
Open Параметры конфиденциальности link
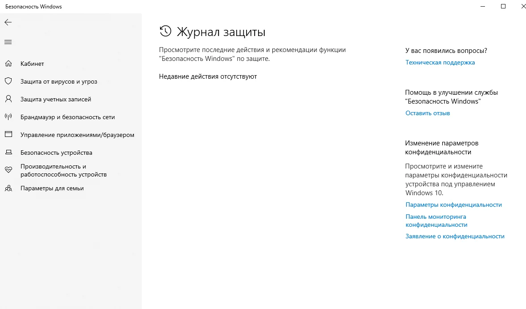point(453,205)
